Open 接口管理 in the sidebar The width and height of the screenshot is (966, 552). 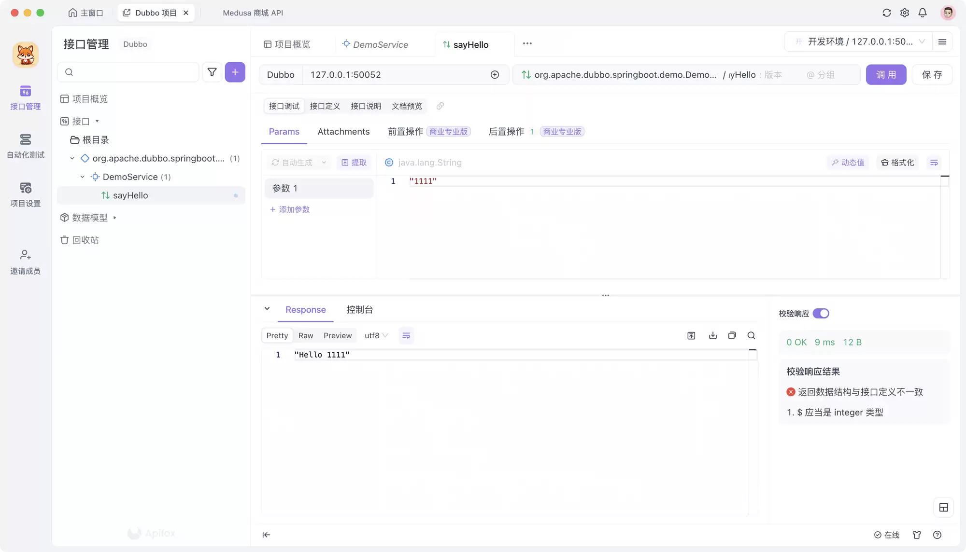click(x=26, y=98)
